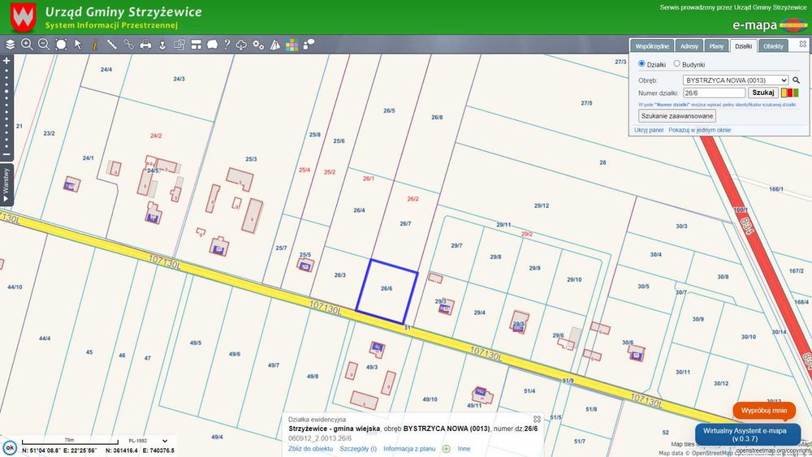This screenshot has width=812, height=457.
Task: Click the cloud download icon
Action: click(241, 45)
